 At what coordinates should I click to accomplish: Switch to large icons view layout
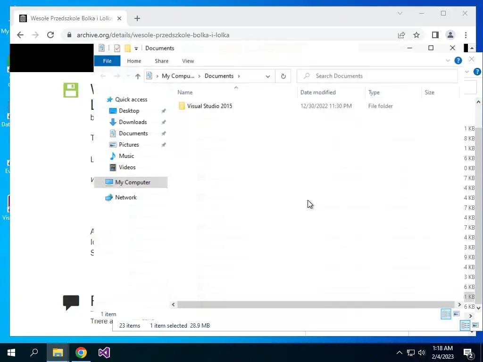pyautogui.click(x=456, y=314)
